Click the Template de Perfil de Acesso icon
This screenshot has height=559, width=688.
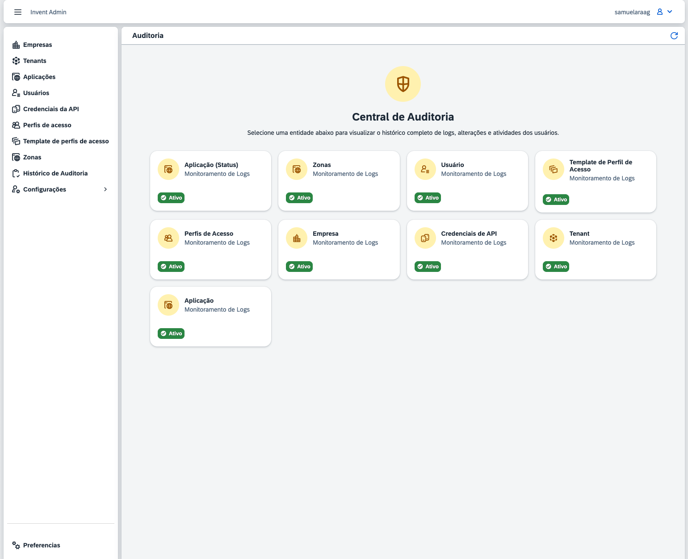pos(554,170)
